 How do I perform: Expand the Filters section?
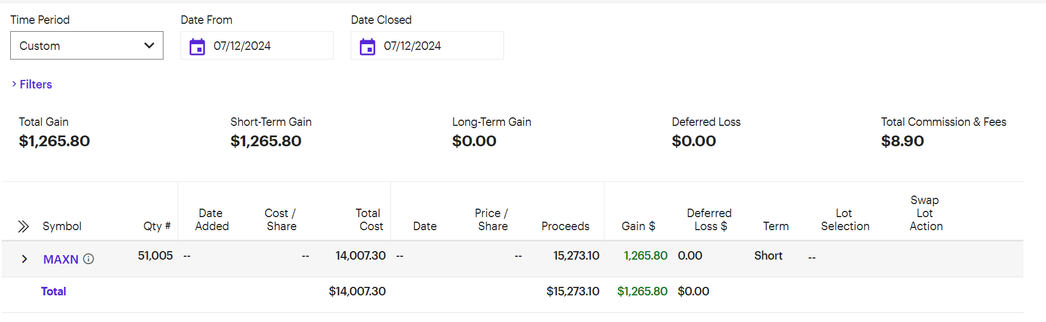coord(32,84)
